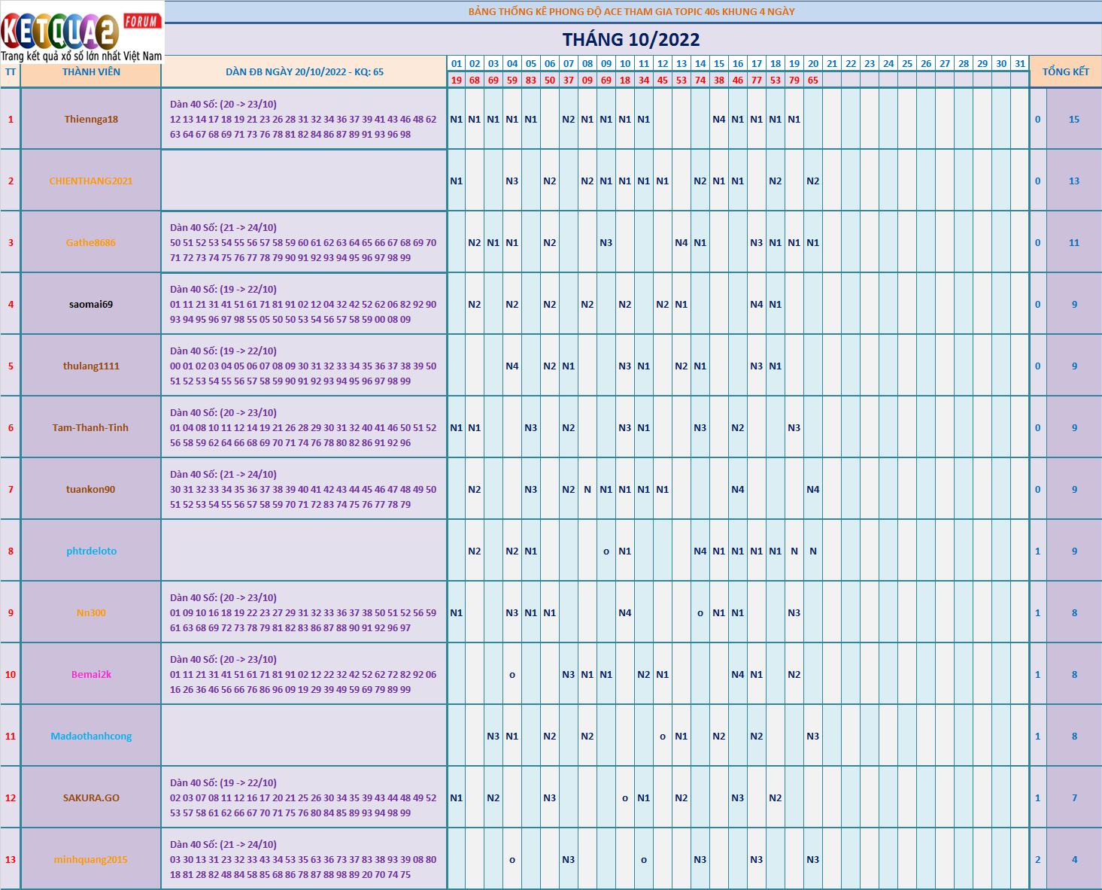Select the result '65' under day 20
Screen dimensions: 1102x890
coord(813,80)
